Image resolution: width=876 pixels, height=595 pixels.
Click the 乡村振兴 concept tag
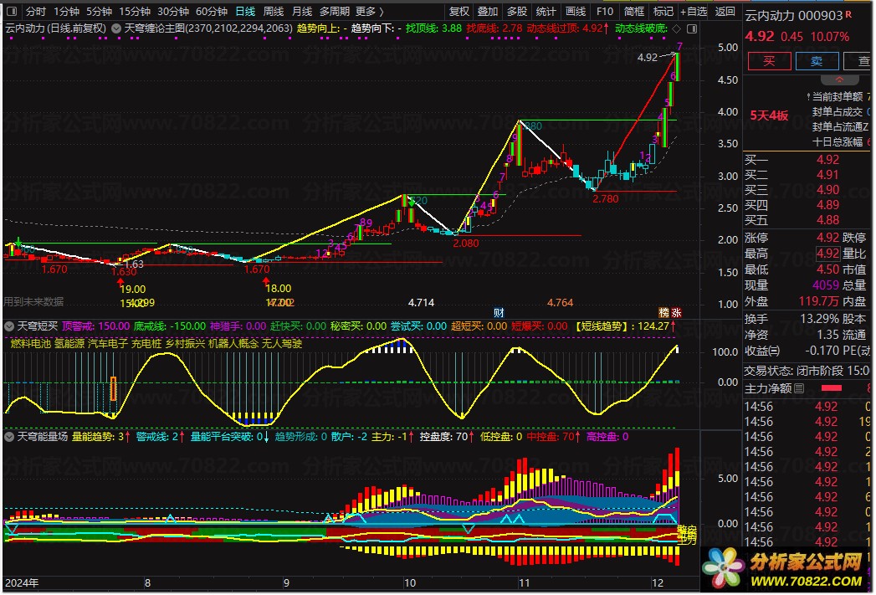click(x=185, y=343)
